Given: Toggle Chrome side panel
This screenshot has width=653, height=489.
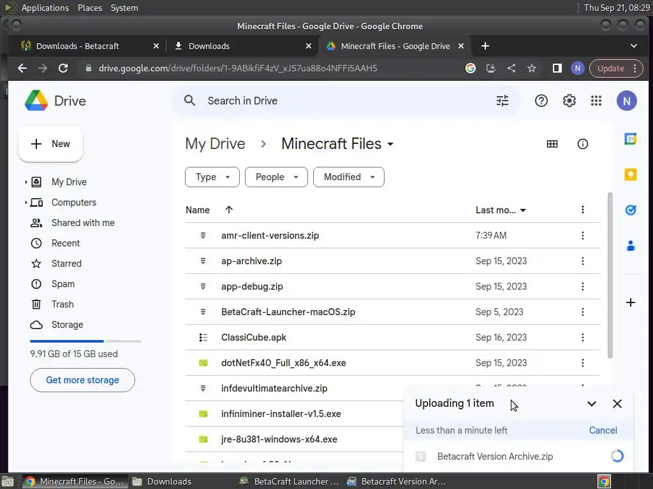Looking at the screenshot, I should (557, 68).
